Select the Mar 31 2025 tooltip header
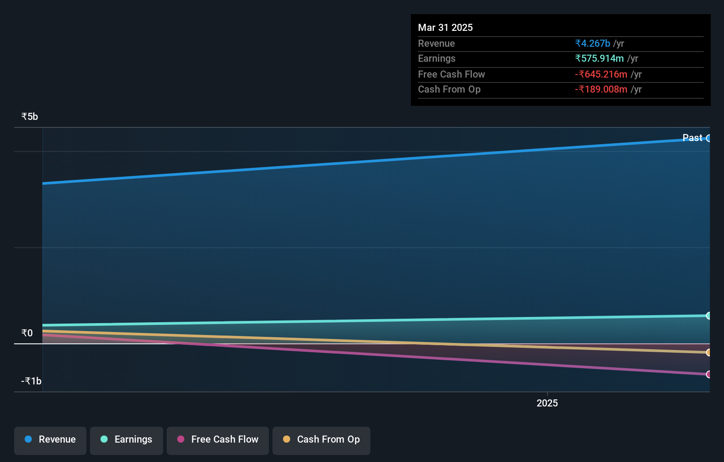The image size is (724, 462). click(445, 27)
